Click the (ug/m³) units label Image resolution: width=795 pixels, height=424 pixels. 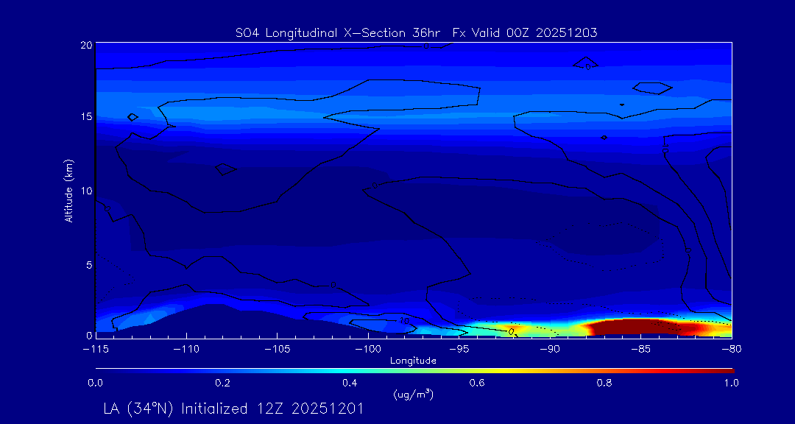[413, 395]
